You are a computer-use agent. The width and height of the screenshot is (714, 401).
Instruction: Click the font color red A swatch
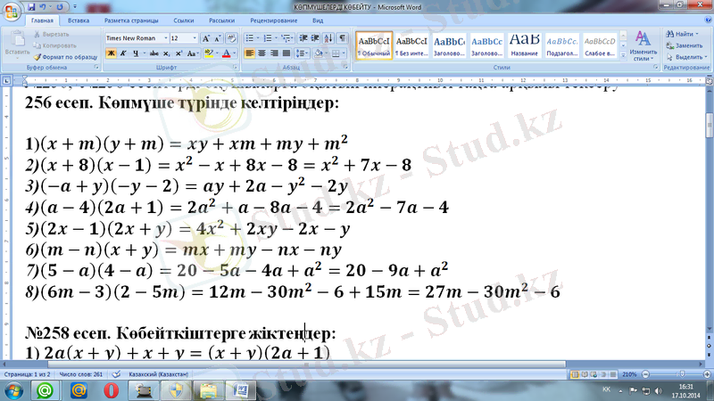[225, 53]
